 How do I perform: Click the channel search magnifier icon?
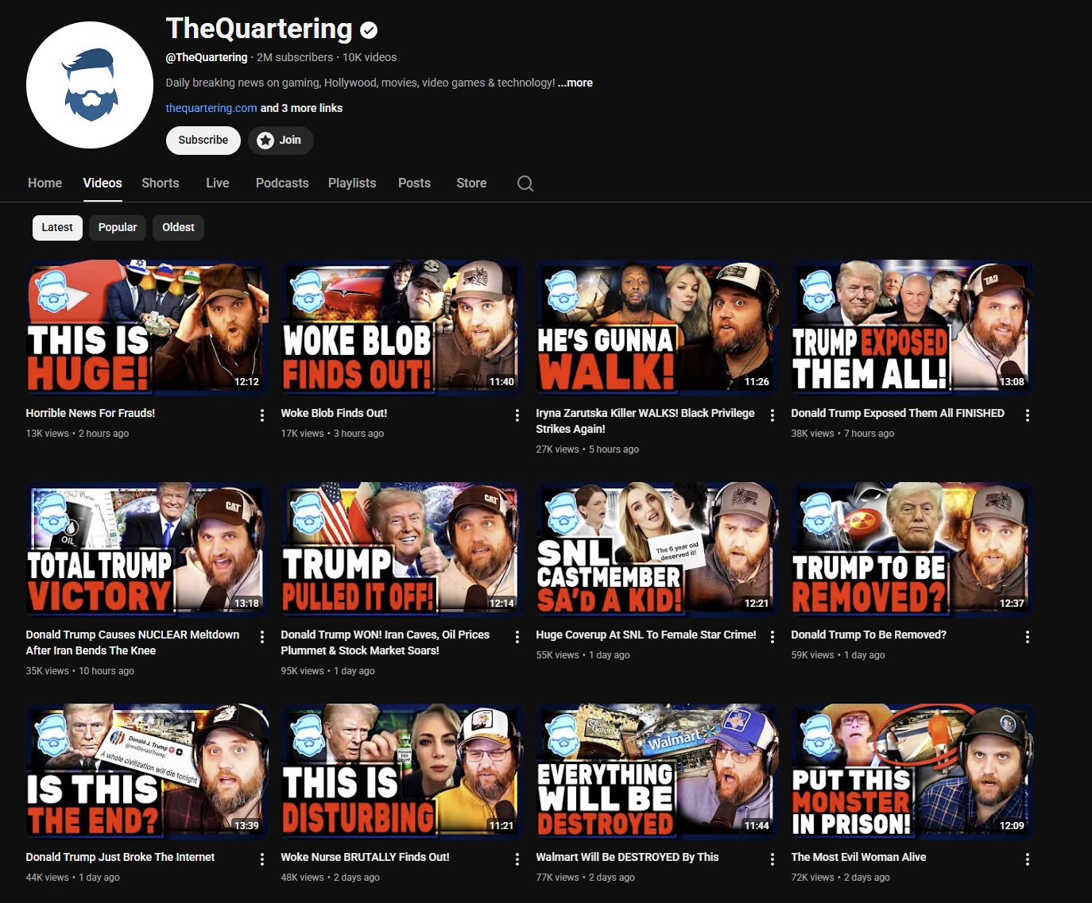pyautogui.click(x=525, y=183)
